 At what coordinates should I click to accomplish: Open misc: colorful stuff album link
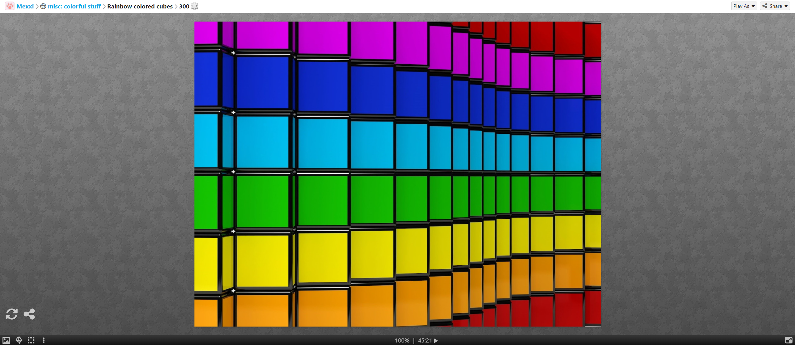(74, 6)
